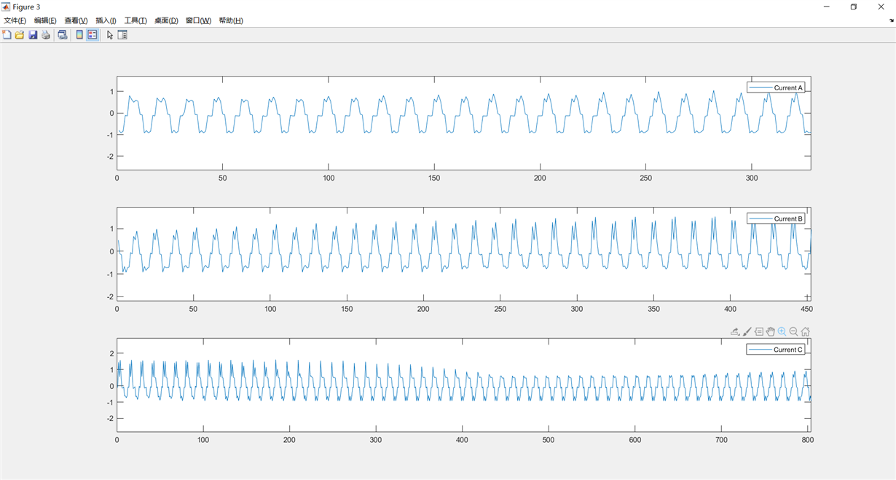Viewport: 896px width, 480px height.
Task: Click the x-axis label 300 on Current A plot
Action: pyautogui.click(x=752, y=178)
